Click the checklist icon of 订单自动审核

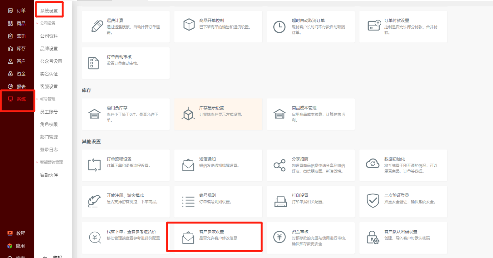point(93,63)
